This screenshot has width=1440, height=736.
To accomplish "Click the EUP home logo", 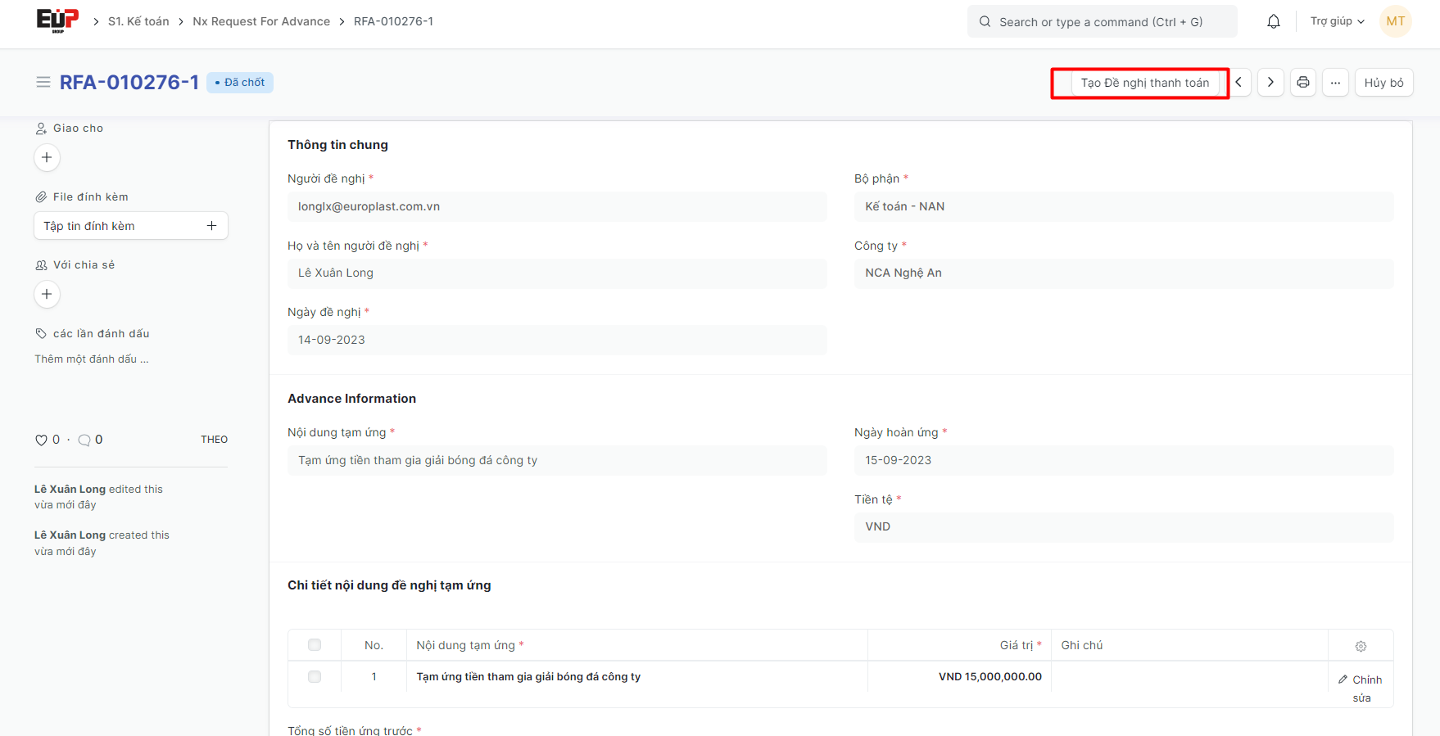I will pos(57,20).
